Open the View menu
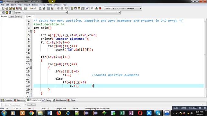Image resolution: width=207 pixels, height=116 pixels. click(20, 5)
